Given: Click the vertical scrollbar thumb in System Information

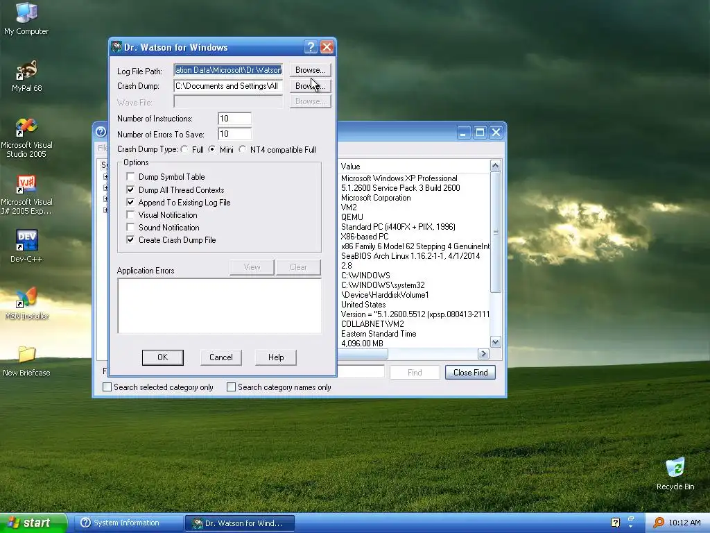Looking at the screenshot, I should click(495, 232).
